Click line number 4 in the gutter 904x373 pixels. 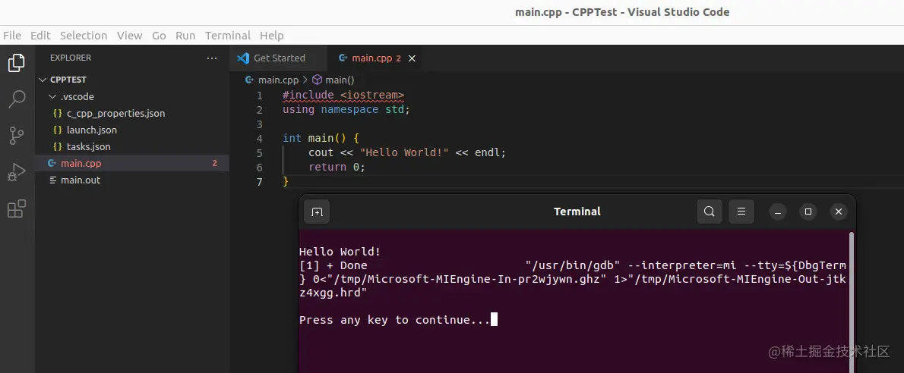click(260, 139)
